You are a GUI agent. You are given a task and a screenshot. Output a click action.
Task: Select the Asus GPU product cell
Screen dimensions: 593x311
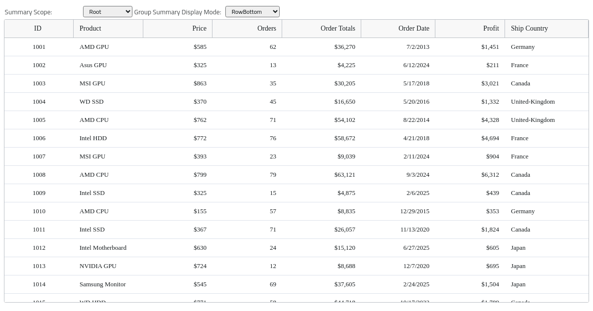108,65
